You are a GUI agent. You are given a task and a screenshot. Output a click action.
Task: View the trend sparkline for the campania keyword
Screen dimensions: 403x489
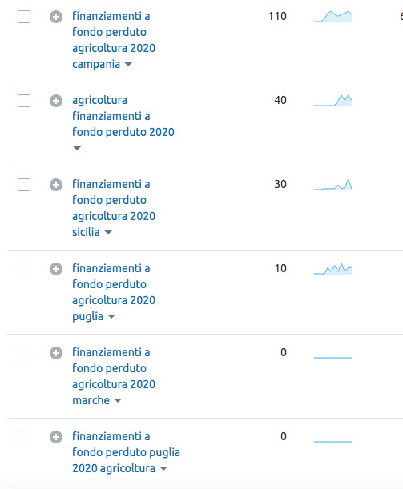click(332, 17)
